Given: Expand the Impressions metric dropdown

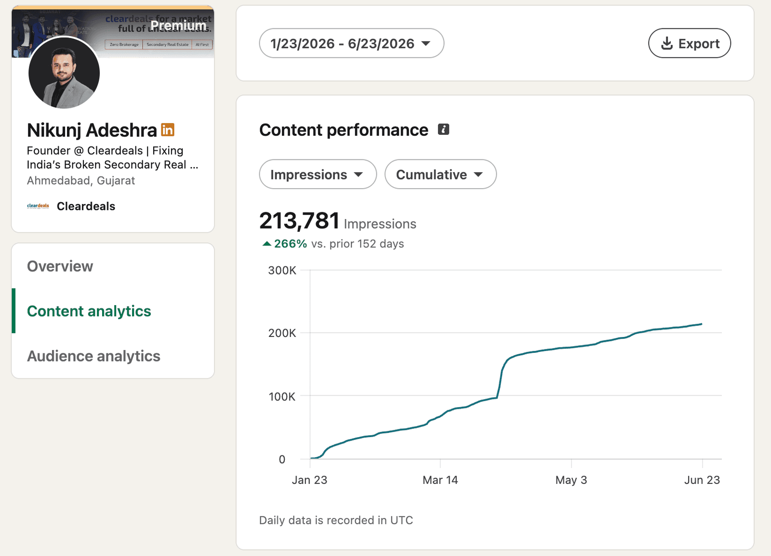Looking at the screenshot, I should click(x=318, y=174).
